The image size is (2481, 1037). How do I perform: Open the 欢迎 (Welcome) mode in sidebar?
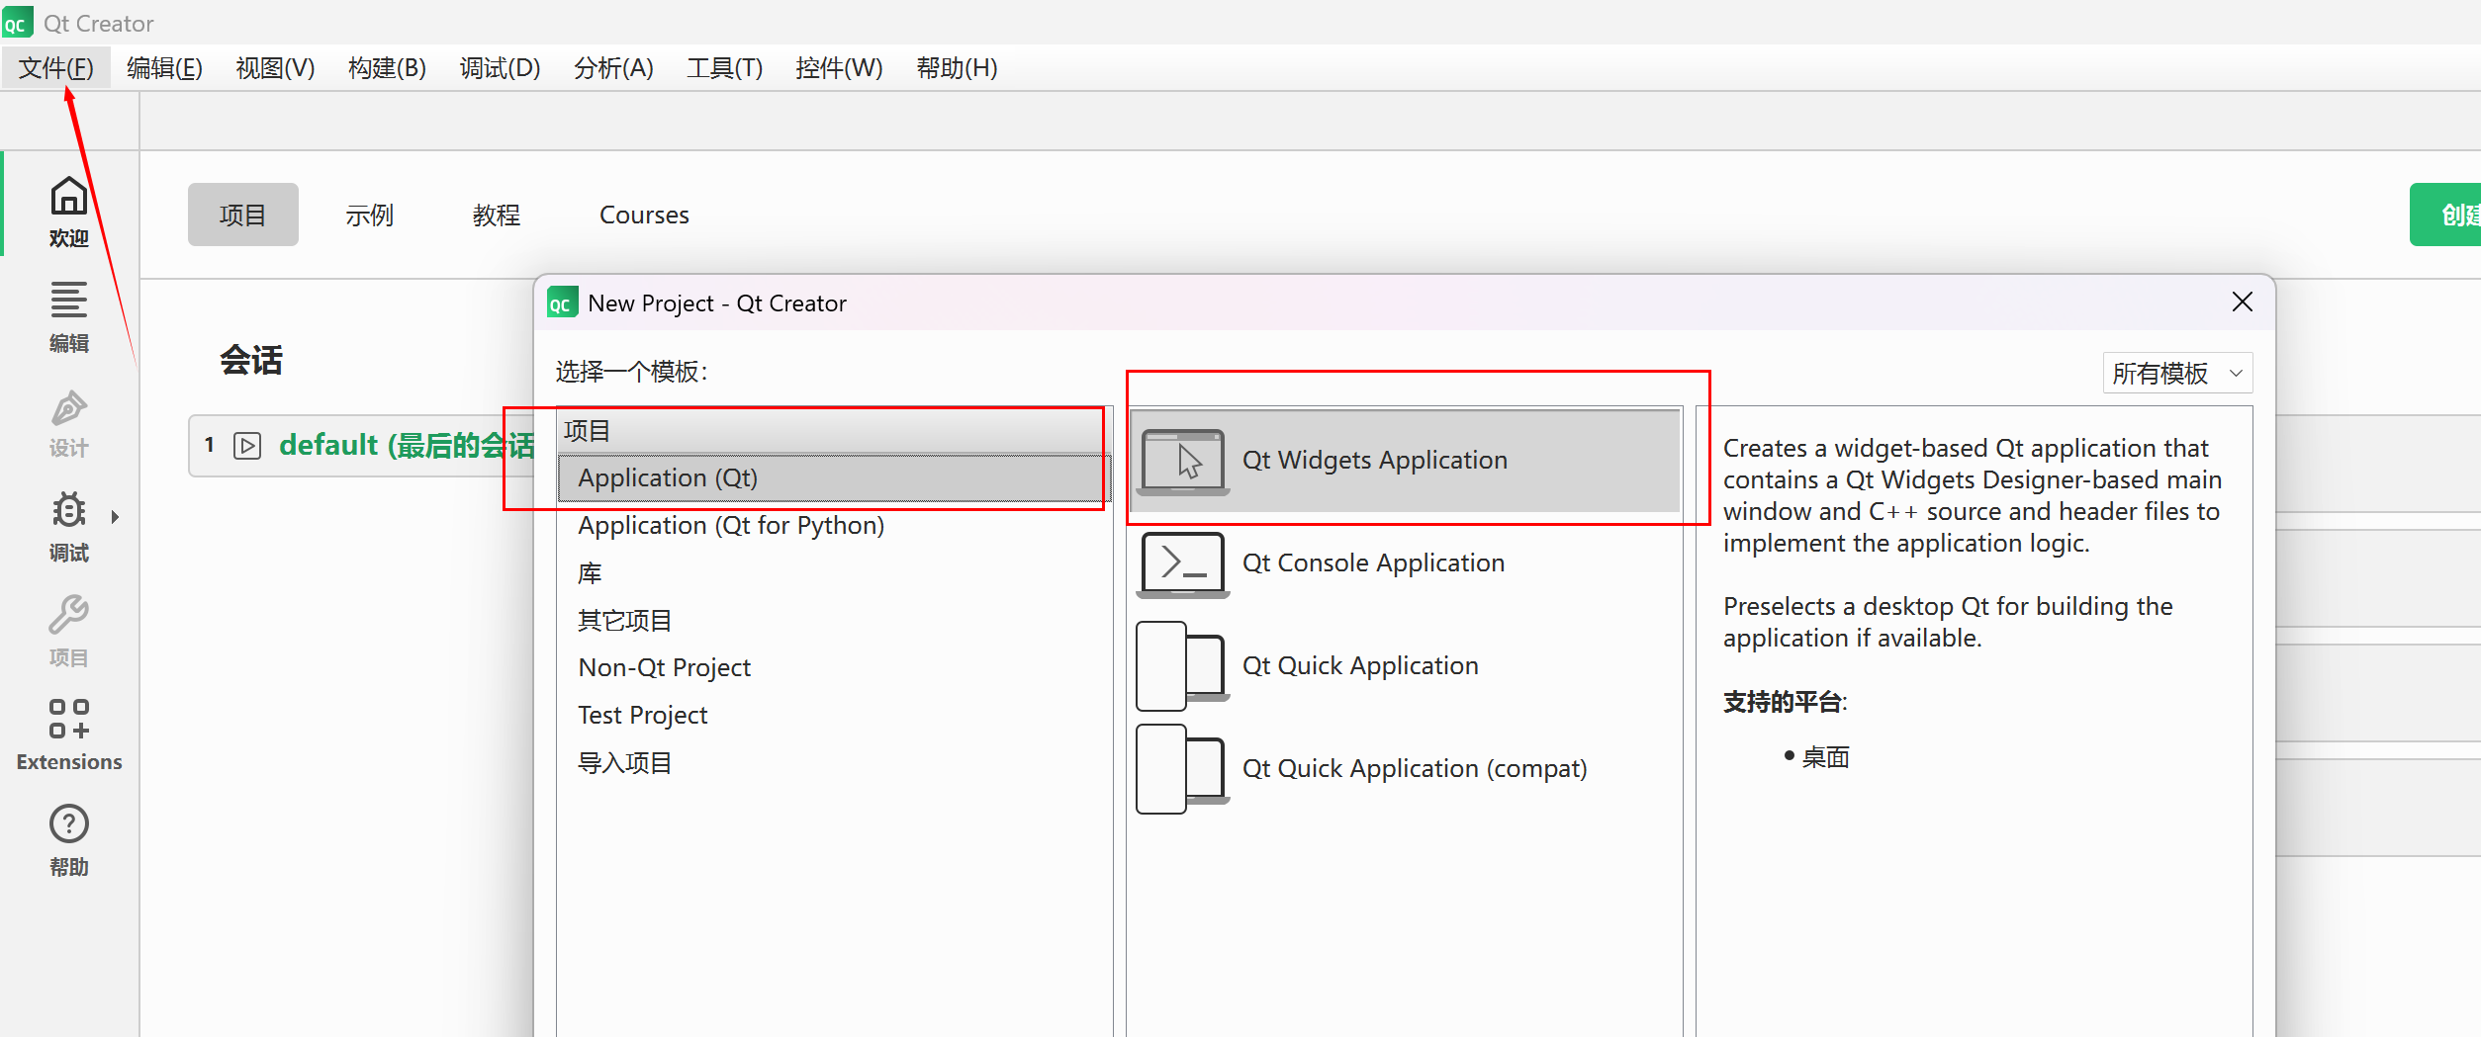pos(69,212)
